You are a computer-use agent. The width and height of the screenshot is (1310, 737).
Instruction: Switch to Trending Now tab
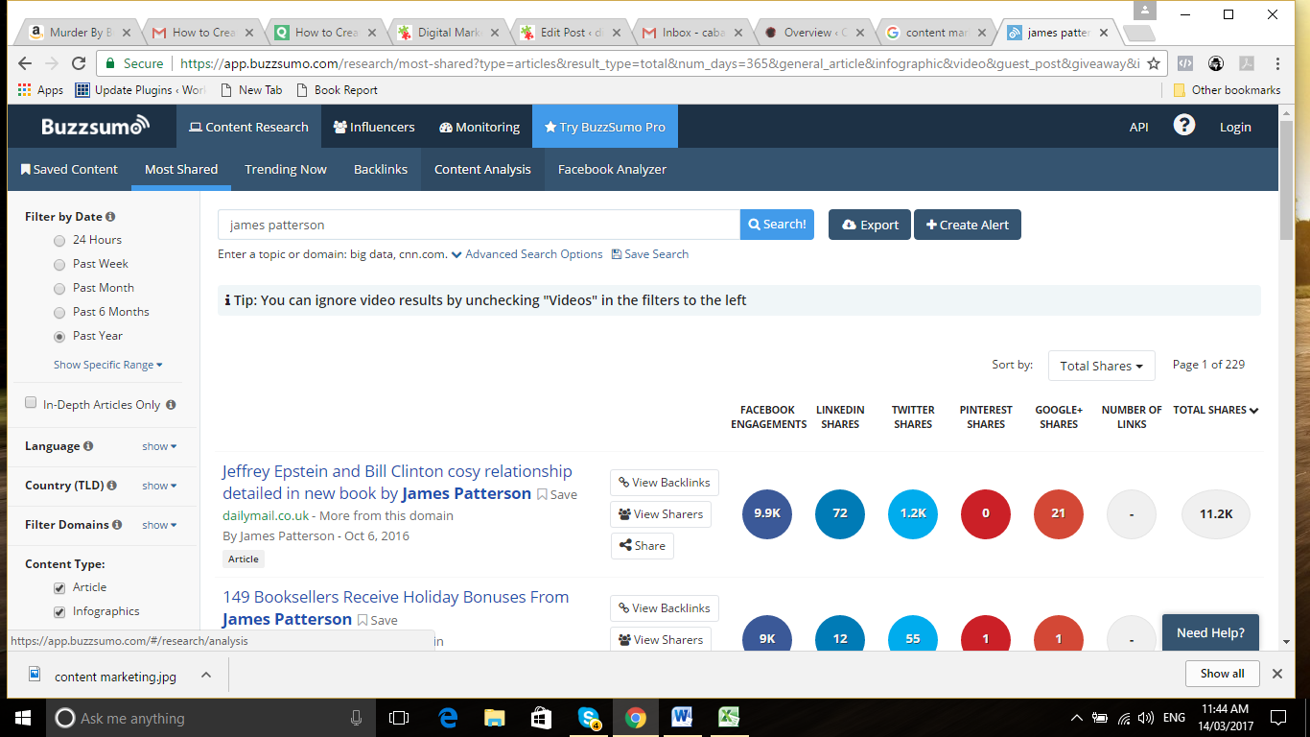click(286, 169)
